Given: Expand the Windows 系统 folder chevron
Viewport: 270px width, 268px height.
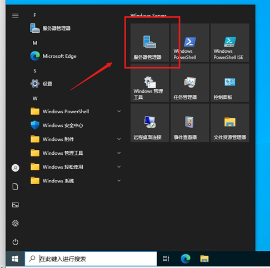Looking at the screenshot, I should 119,181.
